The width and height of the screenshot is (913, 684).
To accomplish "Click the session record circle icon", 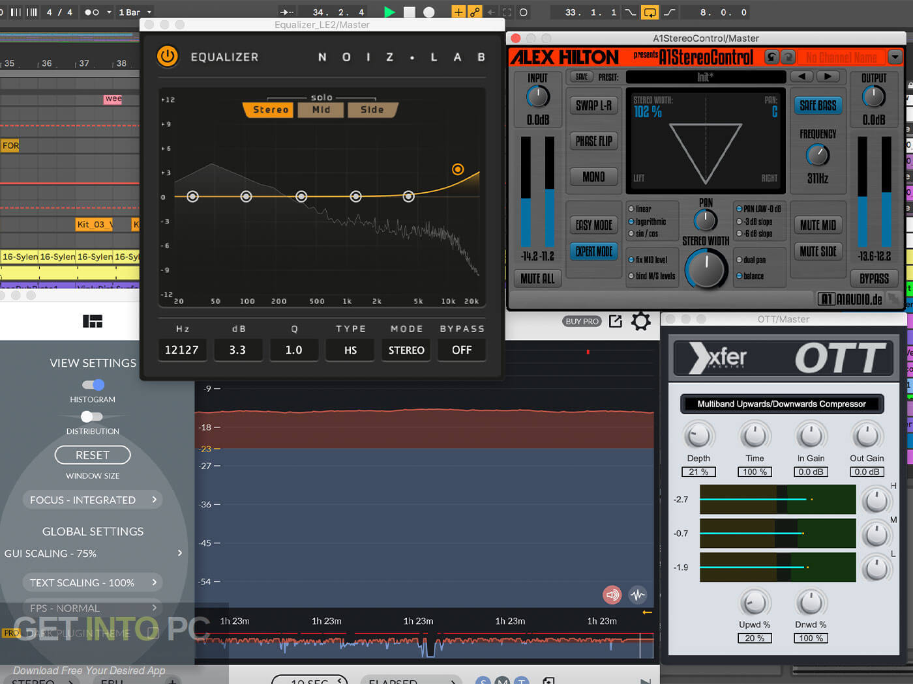I will (523, 12).
